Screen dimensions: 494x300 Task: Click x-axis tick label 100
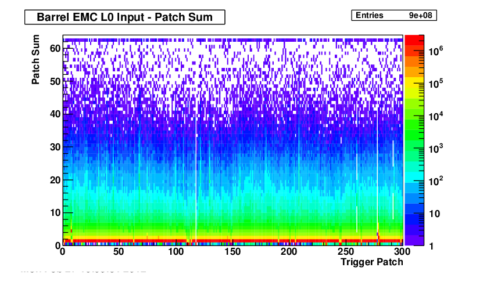point(176,252)
